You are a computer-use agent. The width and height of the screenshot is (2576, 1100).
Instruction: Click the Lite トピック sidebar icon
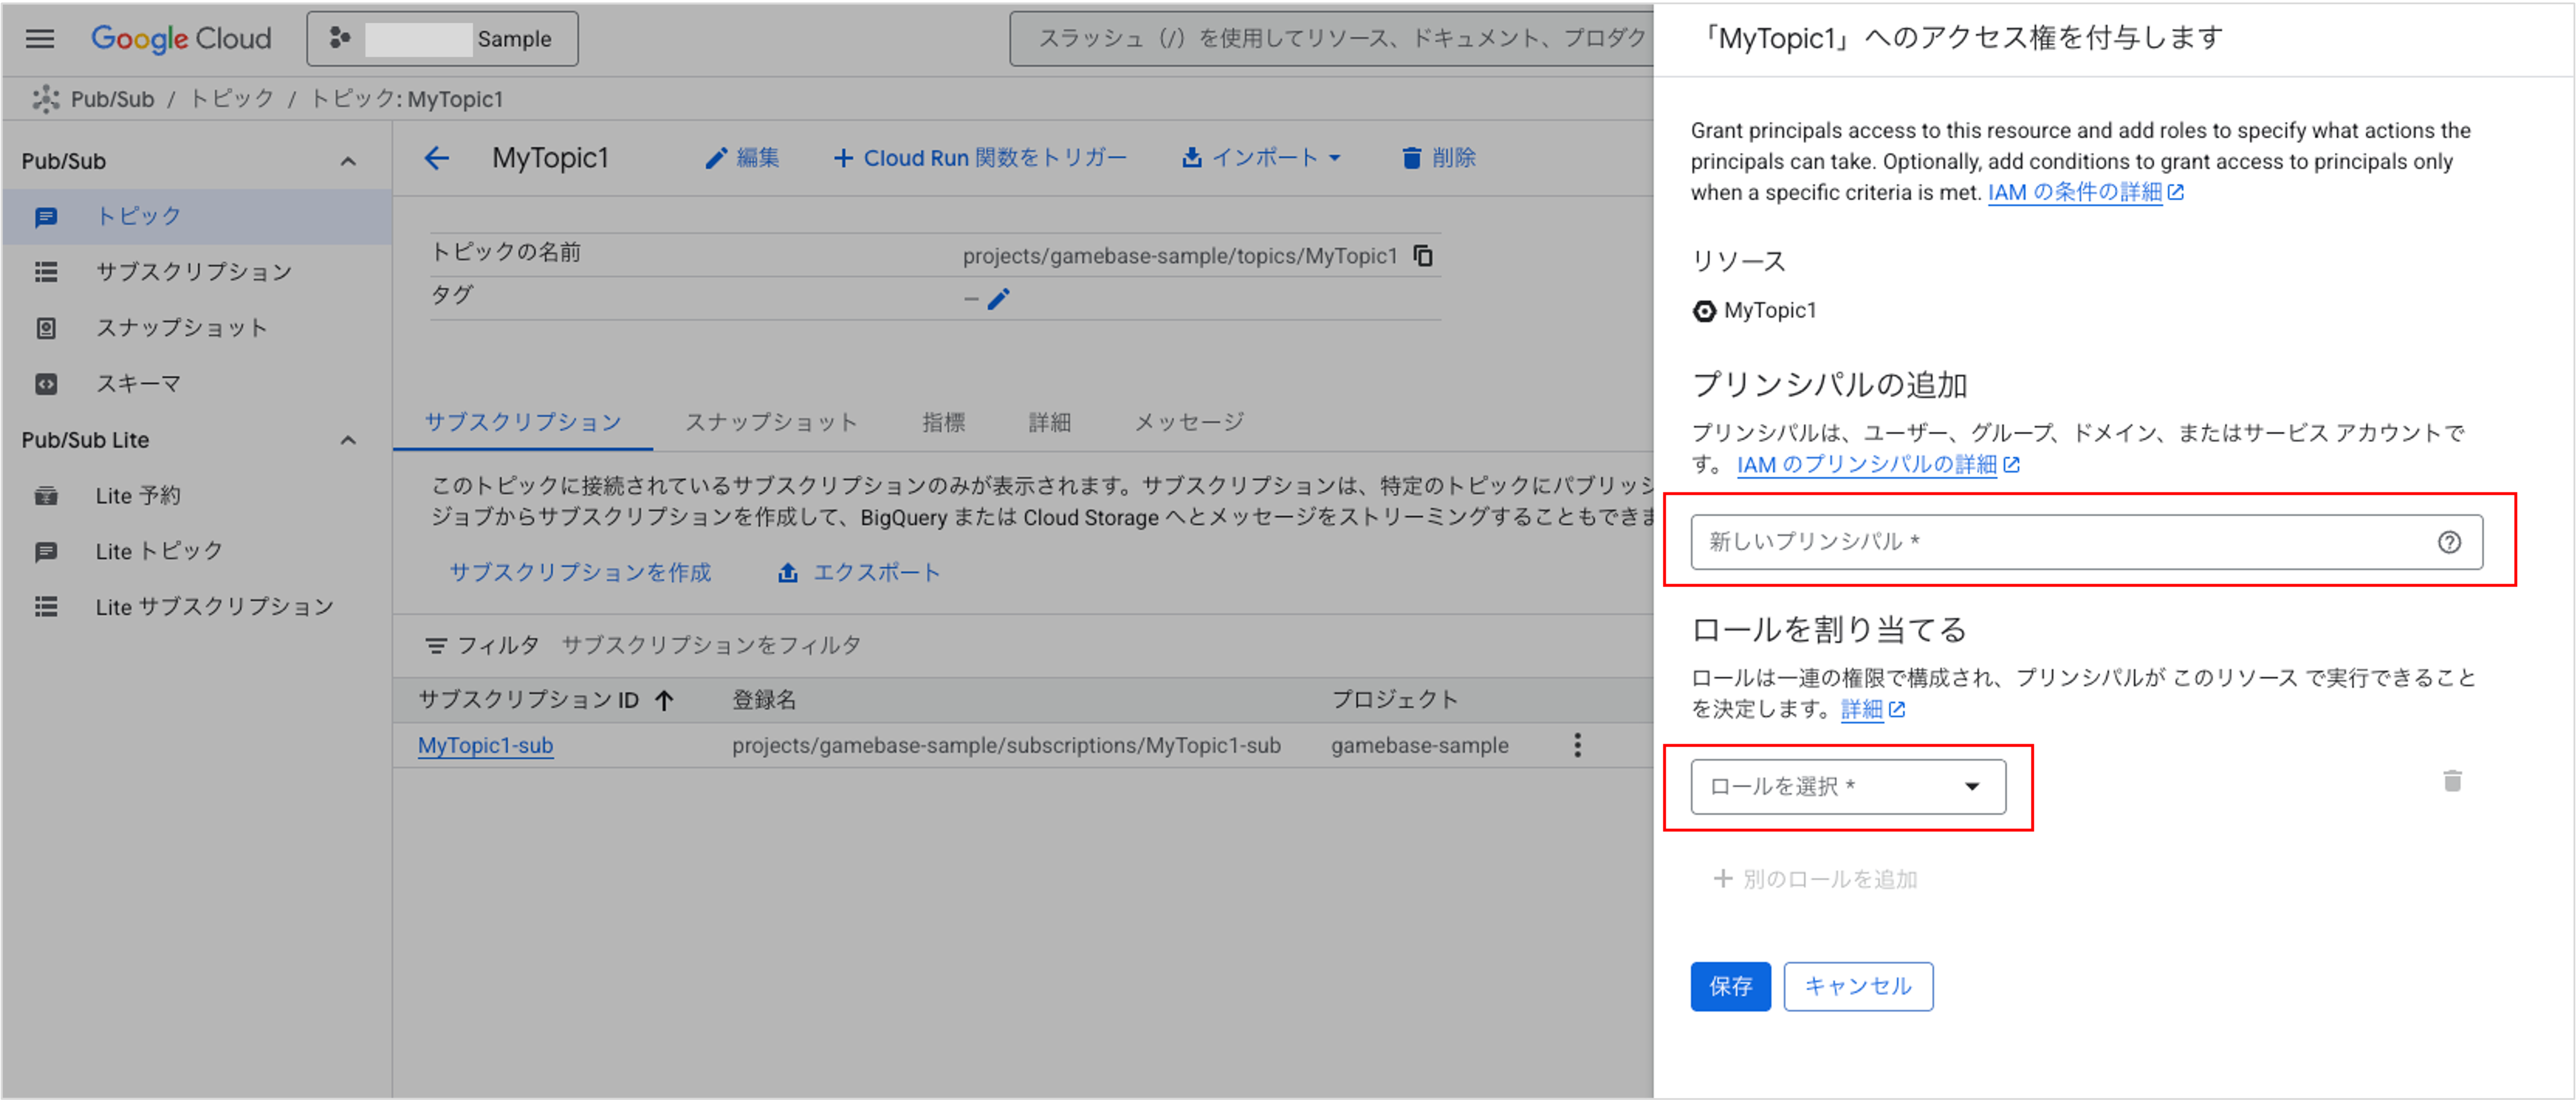pos(46,552)
